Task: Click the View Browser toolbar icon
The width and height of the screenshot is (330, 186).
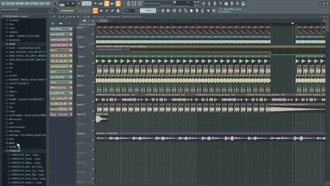Action: click(x=186, y=10)
